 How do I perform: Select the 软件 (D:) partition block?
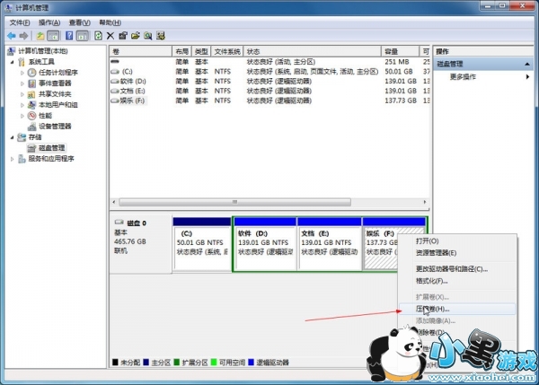coord(264,248)
